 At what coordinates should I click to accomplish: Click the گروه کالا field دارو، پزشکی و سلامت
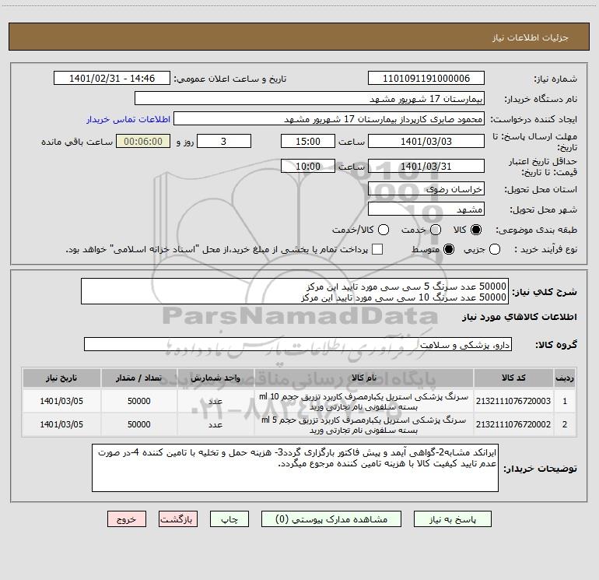click(298, 344)
